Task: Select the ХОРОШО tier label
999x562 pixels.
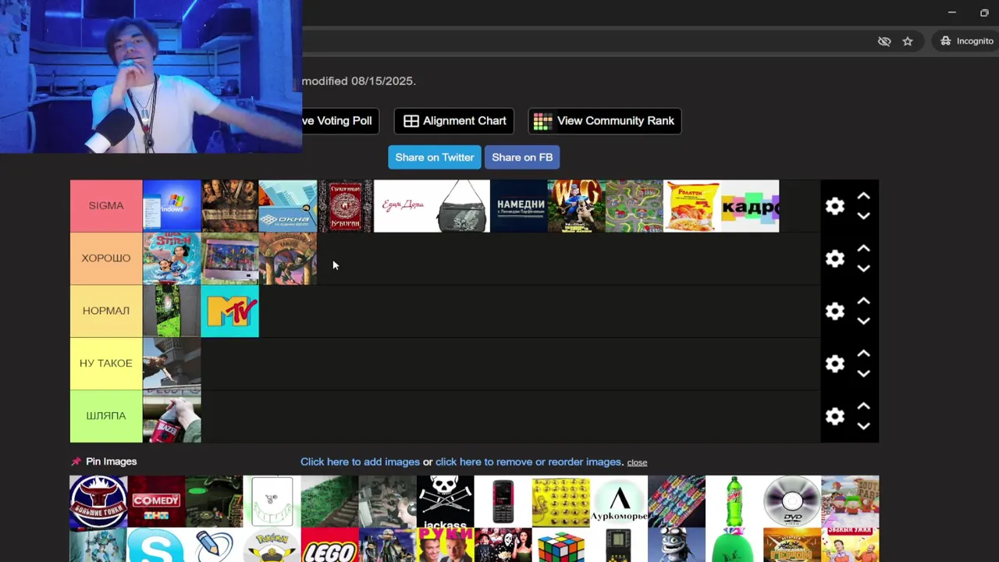Action: 106,258
